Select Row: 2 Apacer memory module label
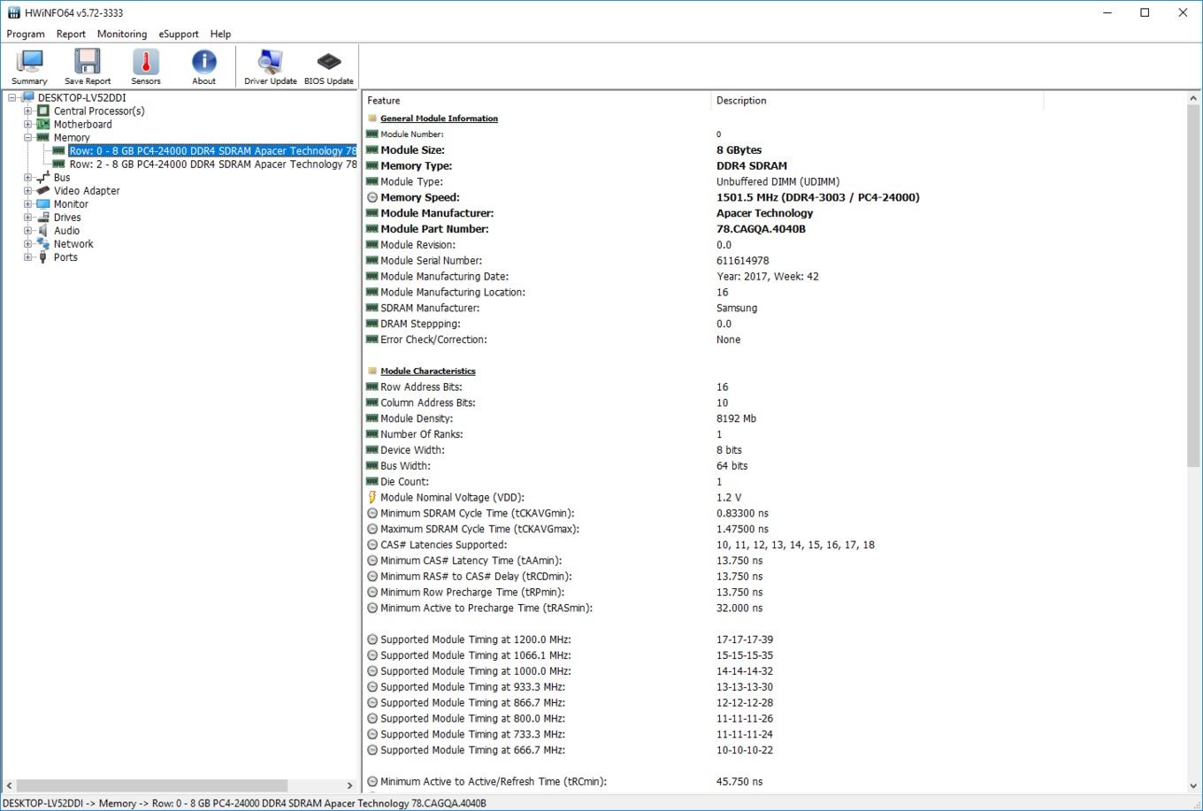 (212, 164)
